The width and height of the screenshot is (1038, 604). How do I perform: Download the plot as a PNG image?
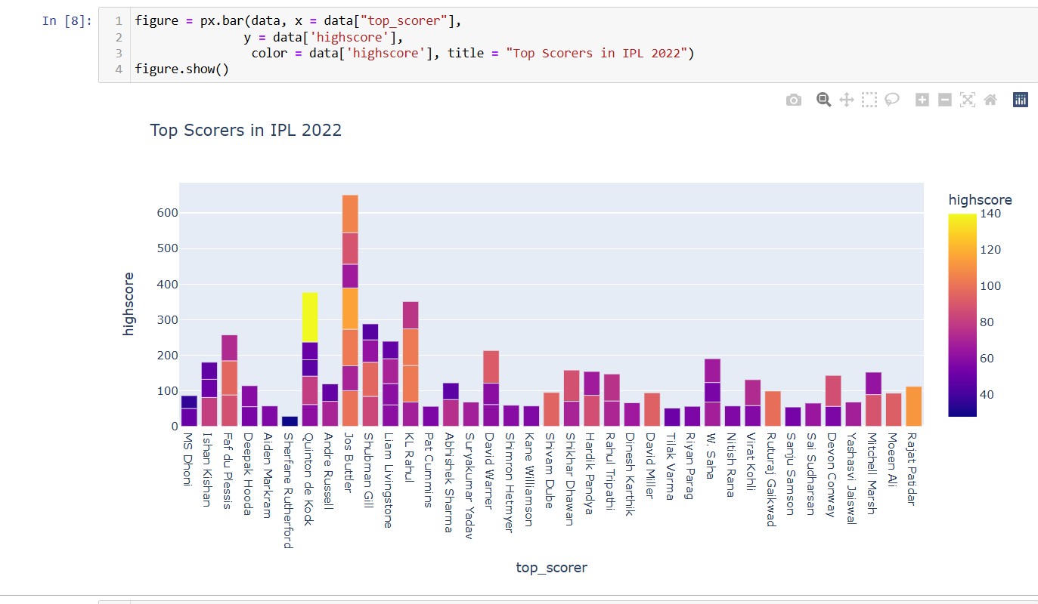point(794,99)
